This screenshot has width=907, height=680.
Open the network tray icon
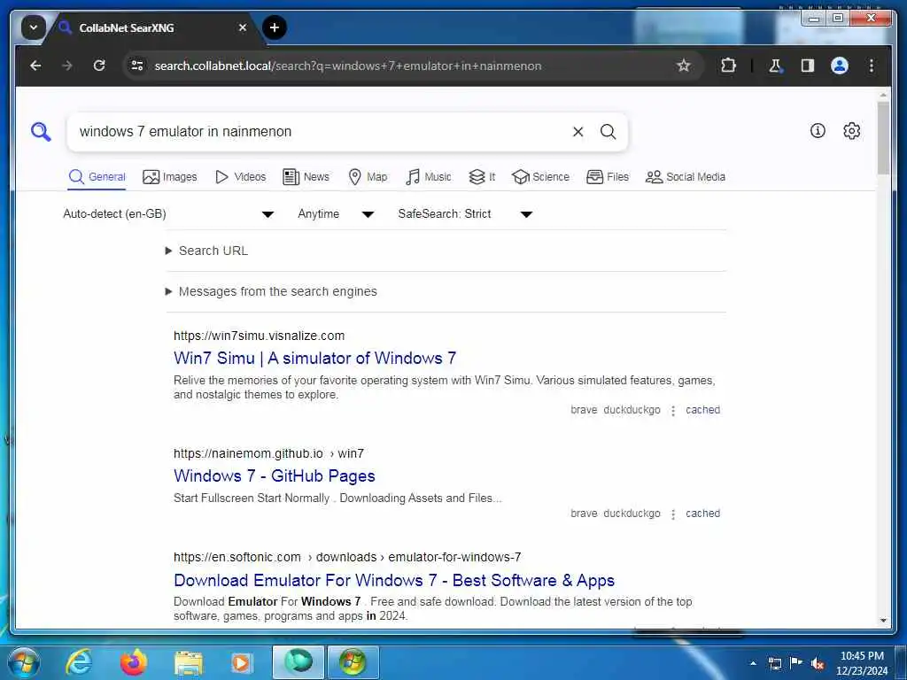tap(774, 662)
